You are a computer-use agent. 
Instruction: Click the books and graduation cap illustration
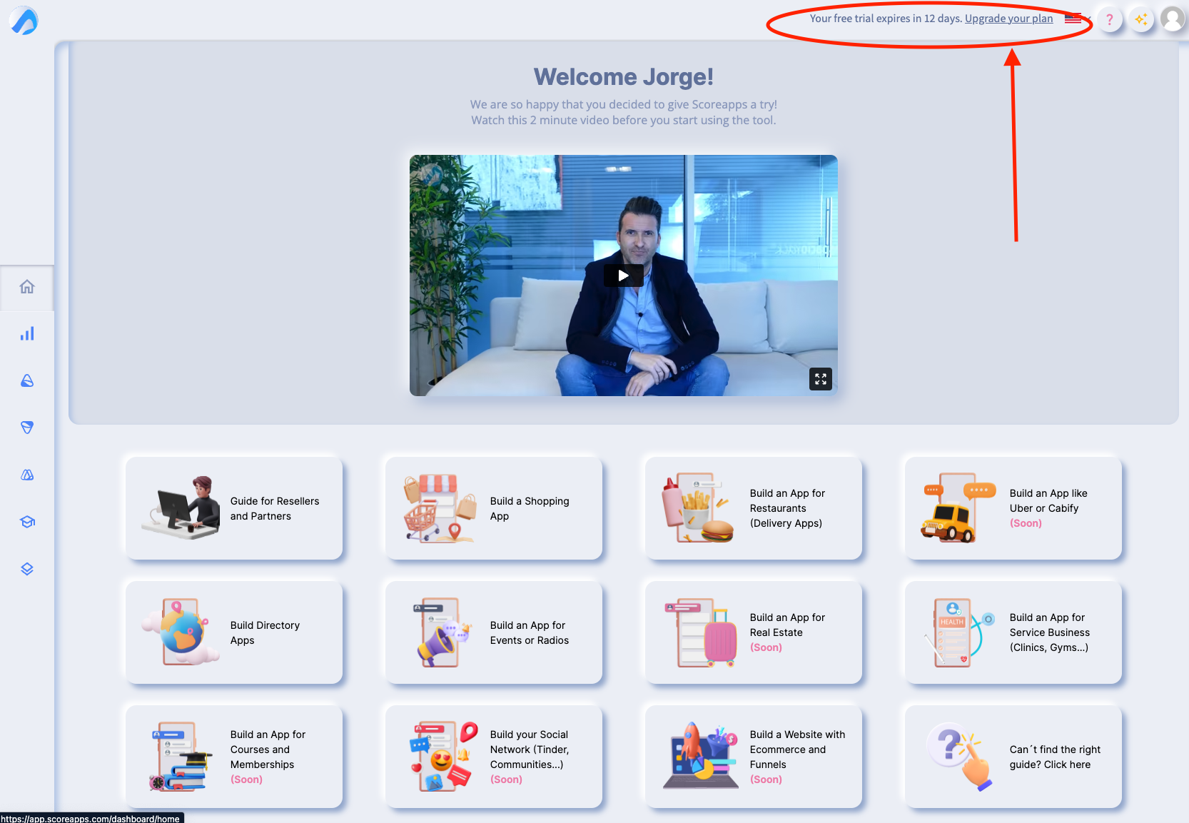[181, 757]
